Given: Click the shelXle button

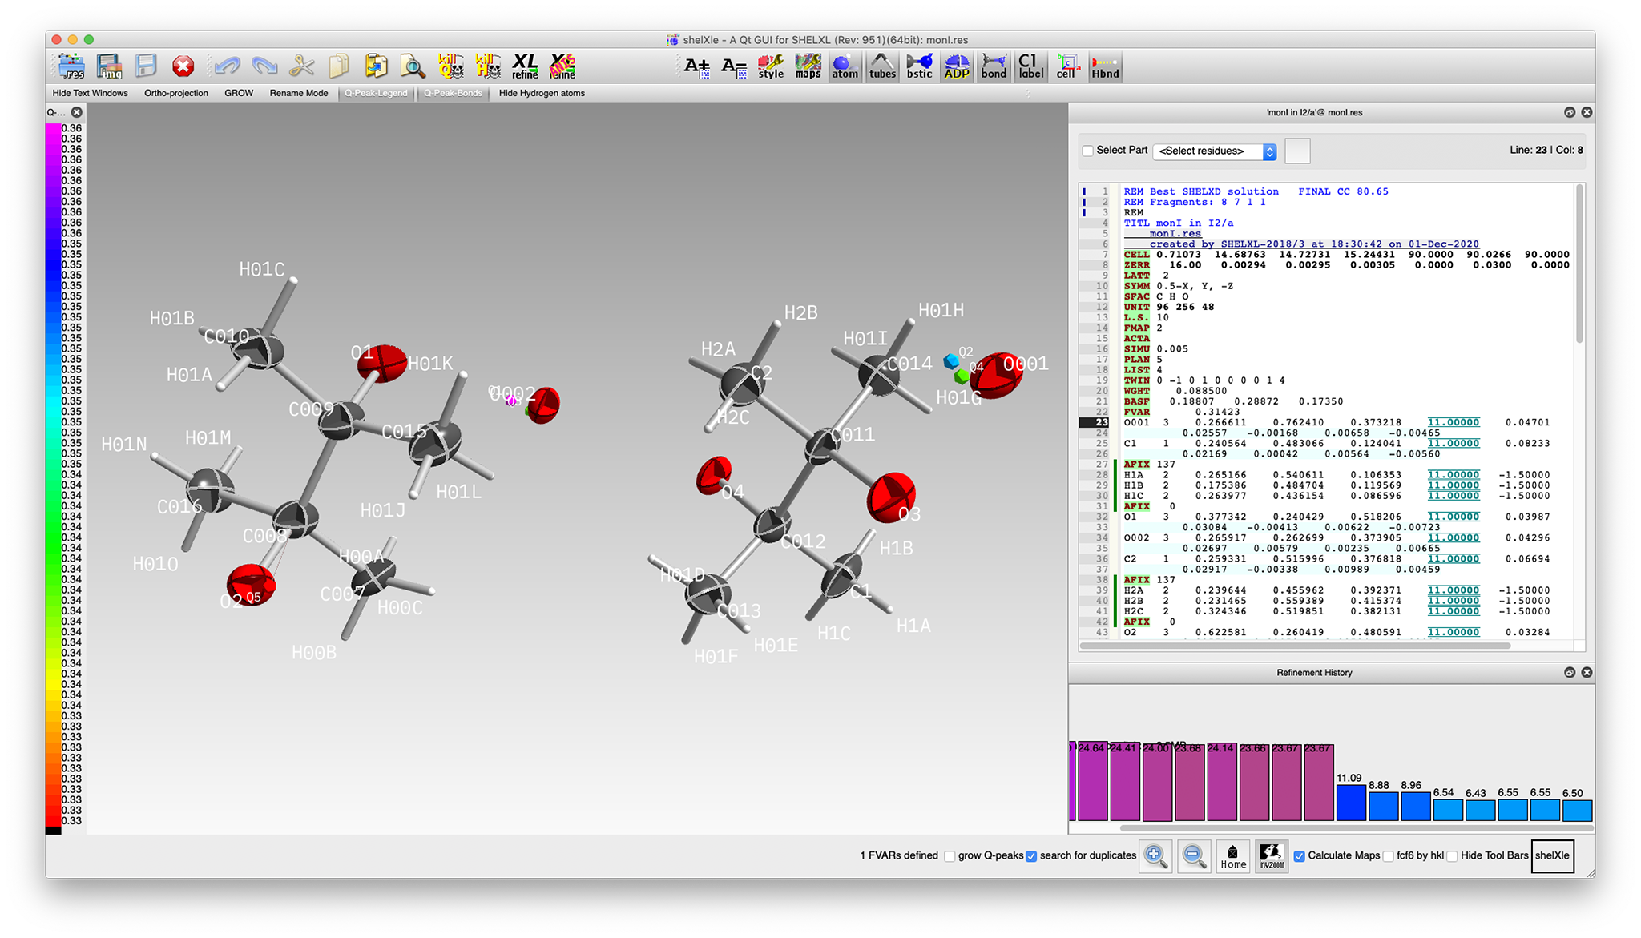Looking at the screenshot, I should (x=1552, y=855).
